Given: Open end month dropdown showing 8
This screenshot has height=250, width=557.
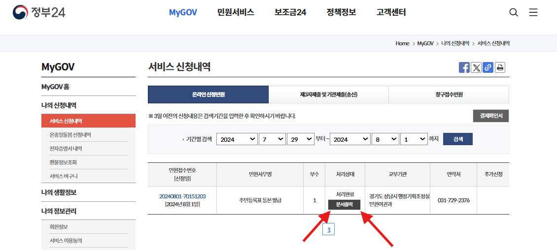Looking at the screenshot, I should pyautogui.click(x=385, y=139).
